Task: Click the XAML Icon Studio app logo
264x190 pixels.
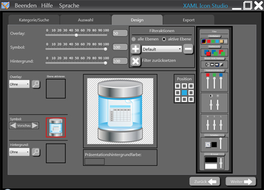Action: (5, 5)
